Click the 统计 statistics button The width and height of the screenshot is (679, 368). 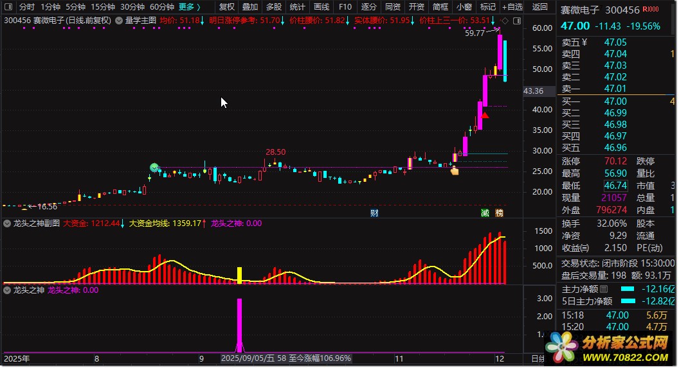click(298, 7)
